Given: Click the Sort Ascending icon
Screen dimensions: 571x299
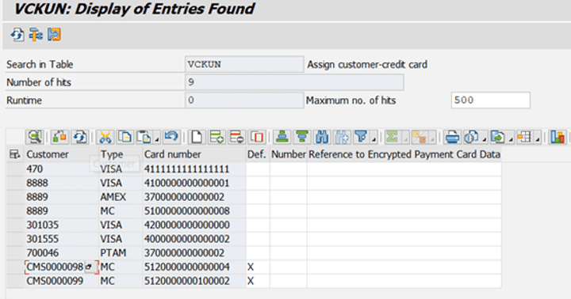Looking at the screenshot, I should [x=282, y=137].
